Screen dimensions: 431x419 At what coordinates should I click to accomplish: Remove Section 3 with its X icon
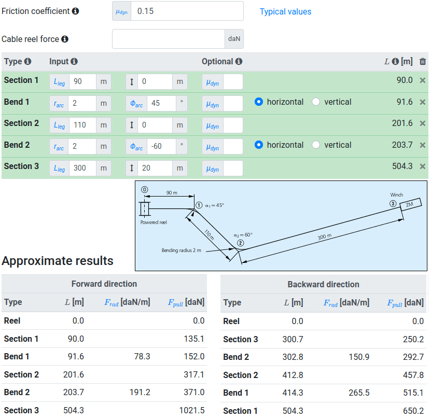pyautogui.click(x=423, y=166)
